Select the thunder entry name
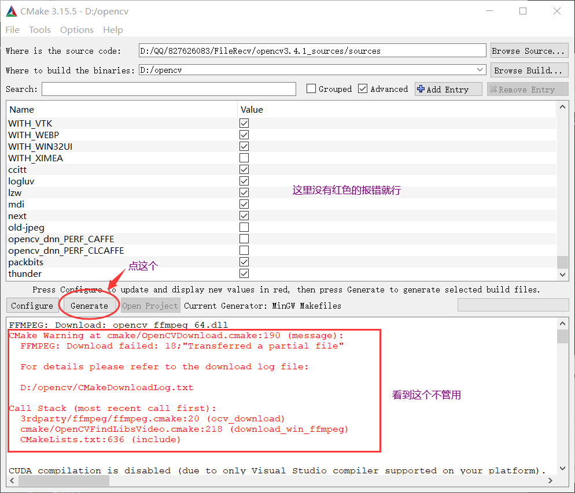 click(25, 273)
